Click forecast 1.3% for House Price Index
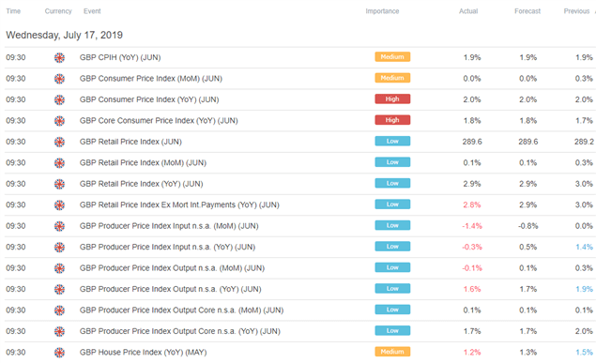Image resolution: width=596 pixels, height=363 pixels. [x=528, y=353]
